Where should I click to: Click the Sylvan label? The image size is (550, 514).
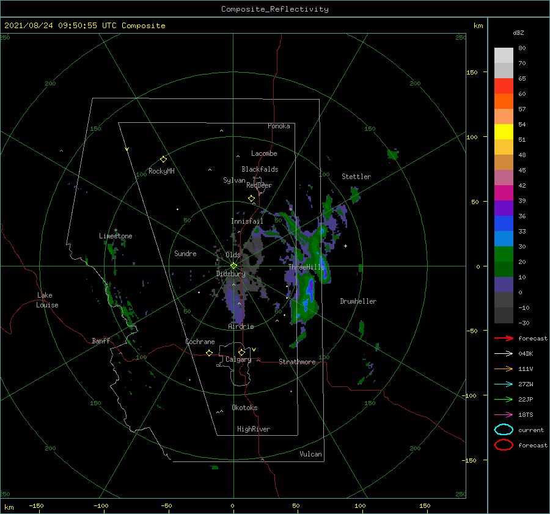tap(234, 180)
